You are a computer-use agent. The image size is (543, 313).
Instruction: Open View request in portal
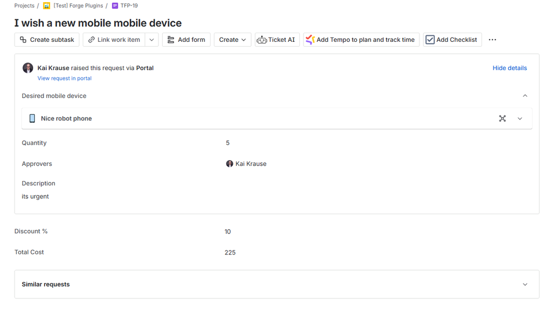point(64,78)
